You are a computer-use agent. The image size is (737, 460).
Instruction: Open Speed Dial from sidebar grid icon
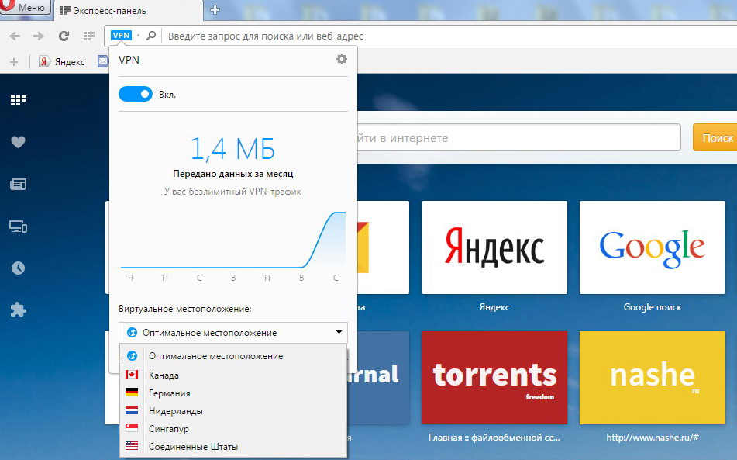(x=18, y=100)
